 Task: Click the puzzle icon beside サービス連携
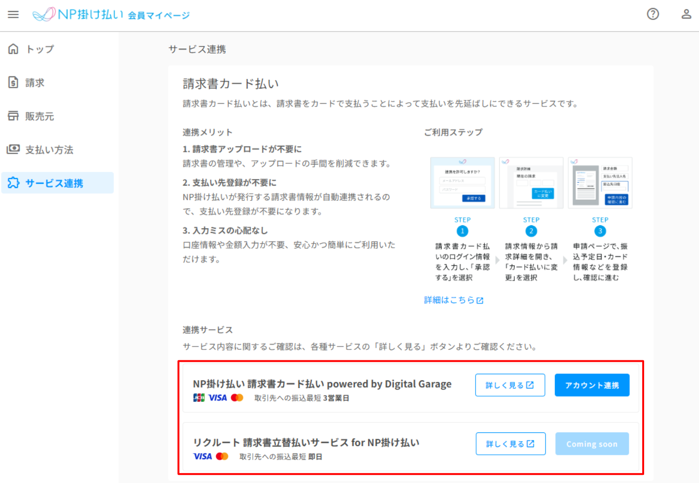13,183
